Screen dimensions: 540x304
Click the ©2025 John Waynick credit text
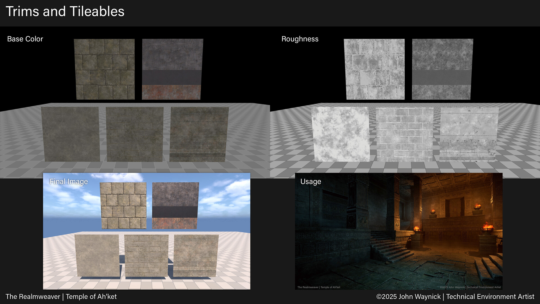[x=456, y=296]
